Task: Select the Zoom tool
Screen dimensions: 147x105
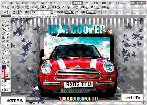Action: (8, 62)
